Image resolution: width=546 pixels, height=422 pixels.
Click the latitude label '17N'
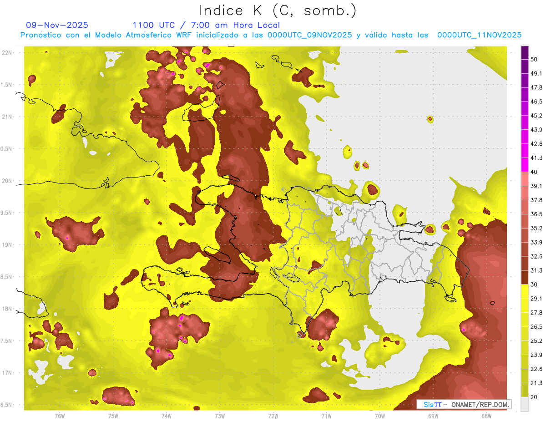tap(7, 373)
